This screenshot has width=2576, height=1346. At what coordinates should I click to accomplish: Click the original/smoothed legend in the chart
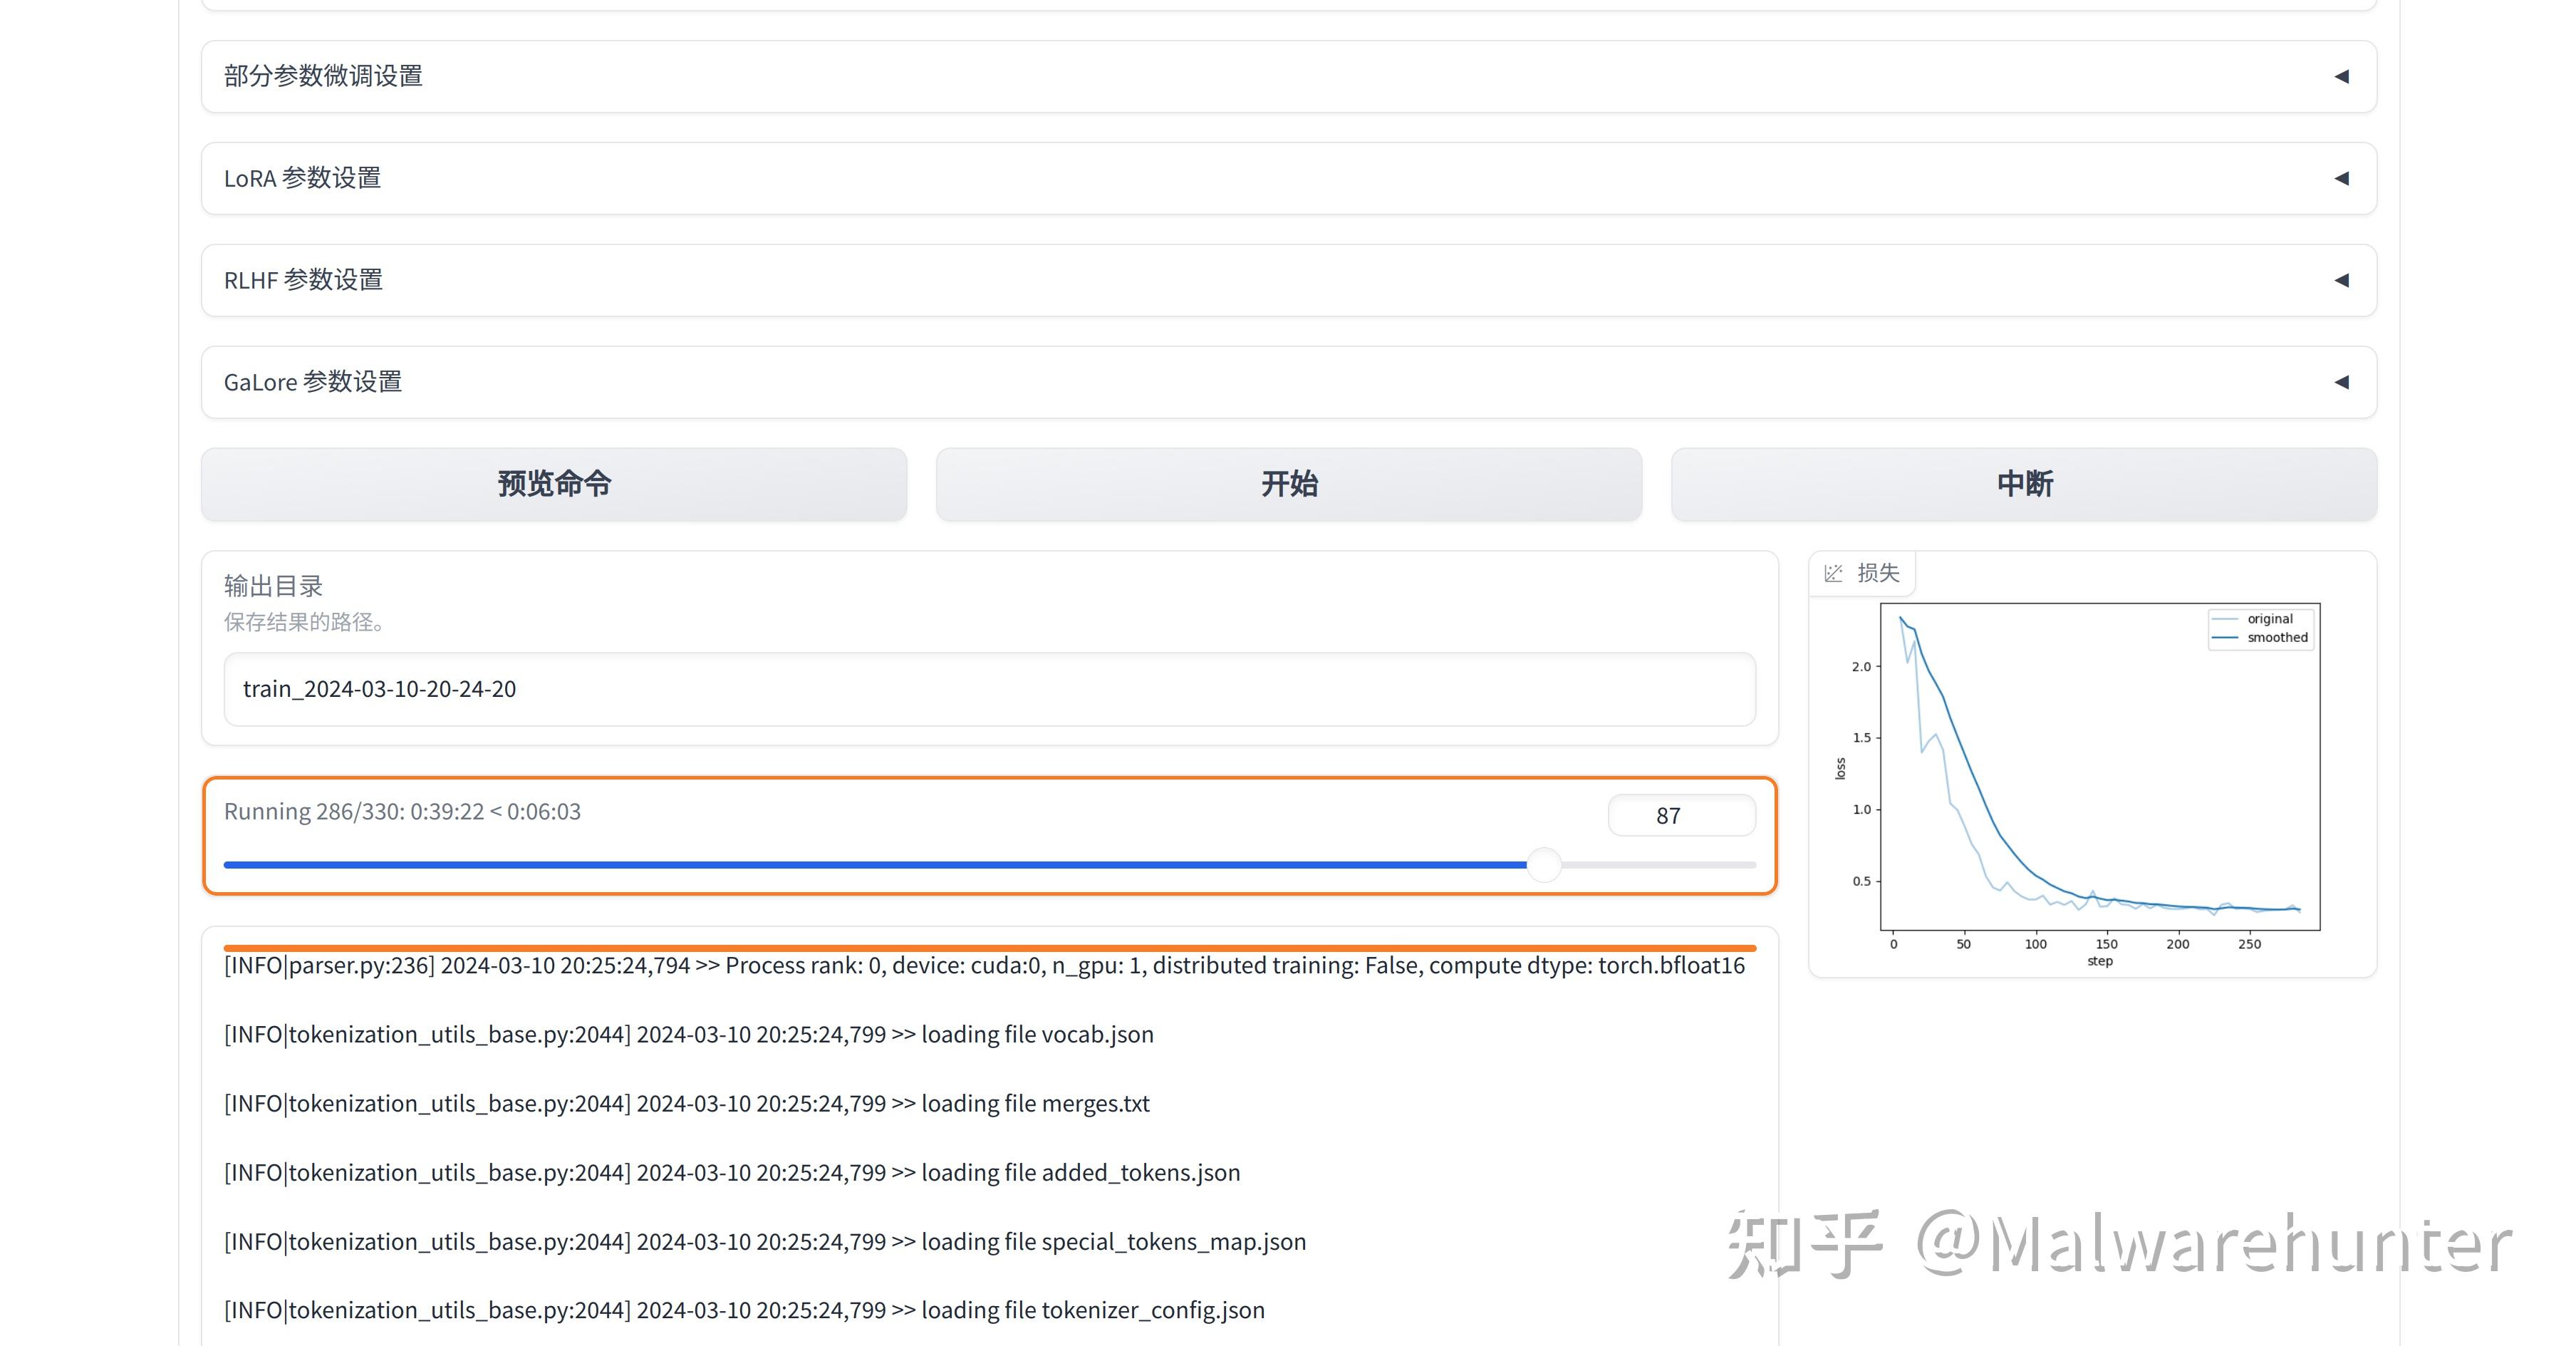tap(2260, 628)
